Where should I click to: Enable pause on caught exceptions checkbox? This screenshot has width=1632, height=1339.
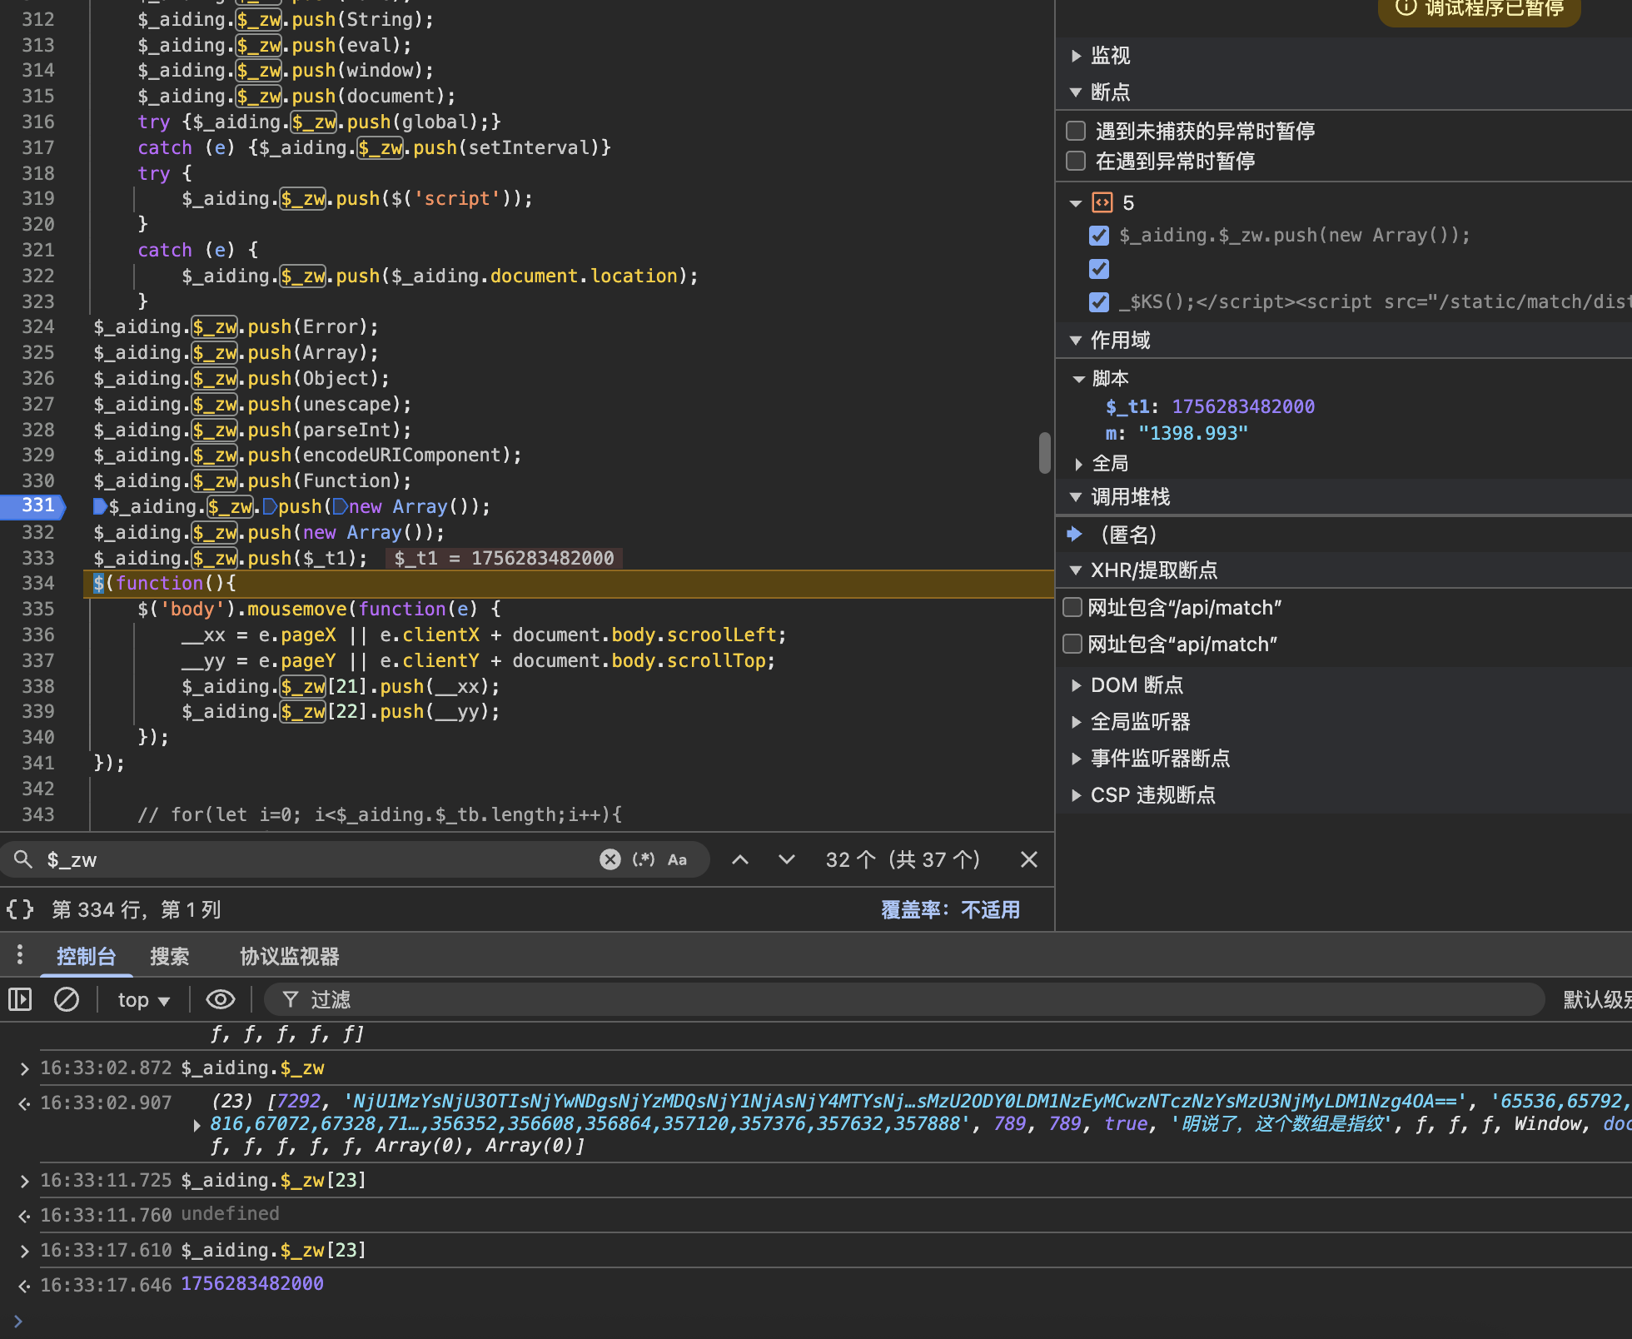coord(1076,161)
